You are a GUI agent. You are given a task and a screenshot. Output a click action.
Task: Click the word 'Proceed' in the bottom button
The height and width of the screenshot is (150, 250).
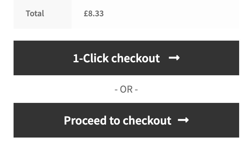[x=85, y=120]
